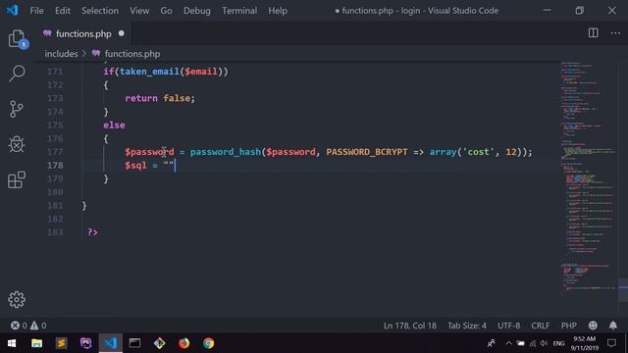Open the notifications bell in the status bar

(612, 326)
